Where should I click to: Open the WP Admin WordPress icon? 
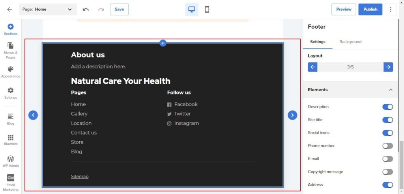point(11,159)
